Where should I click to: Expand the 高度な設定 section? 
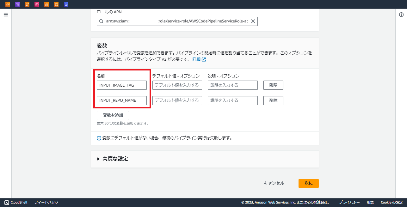[x=113, y=159]
